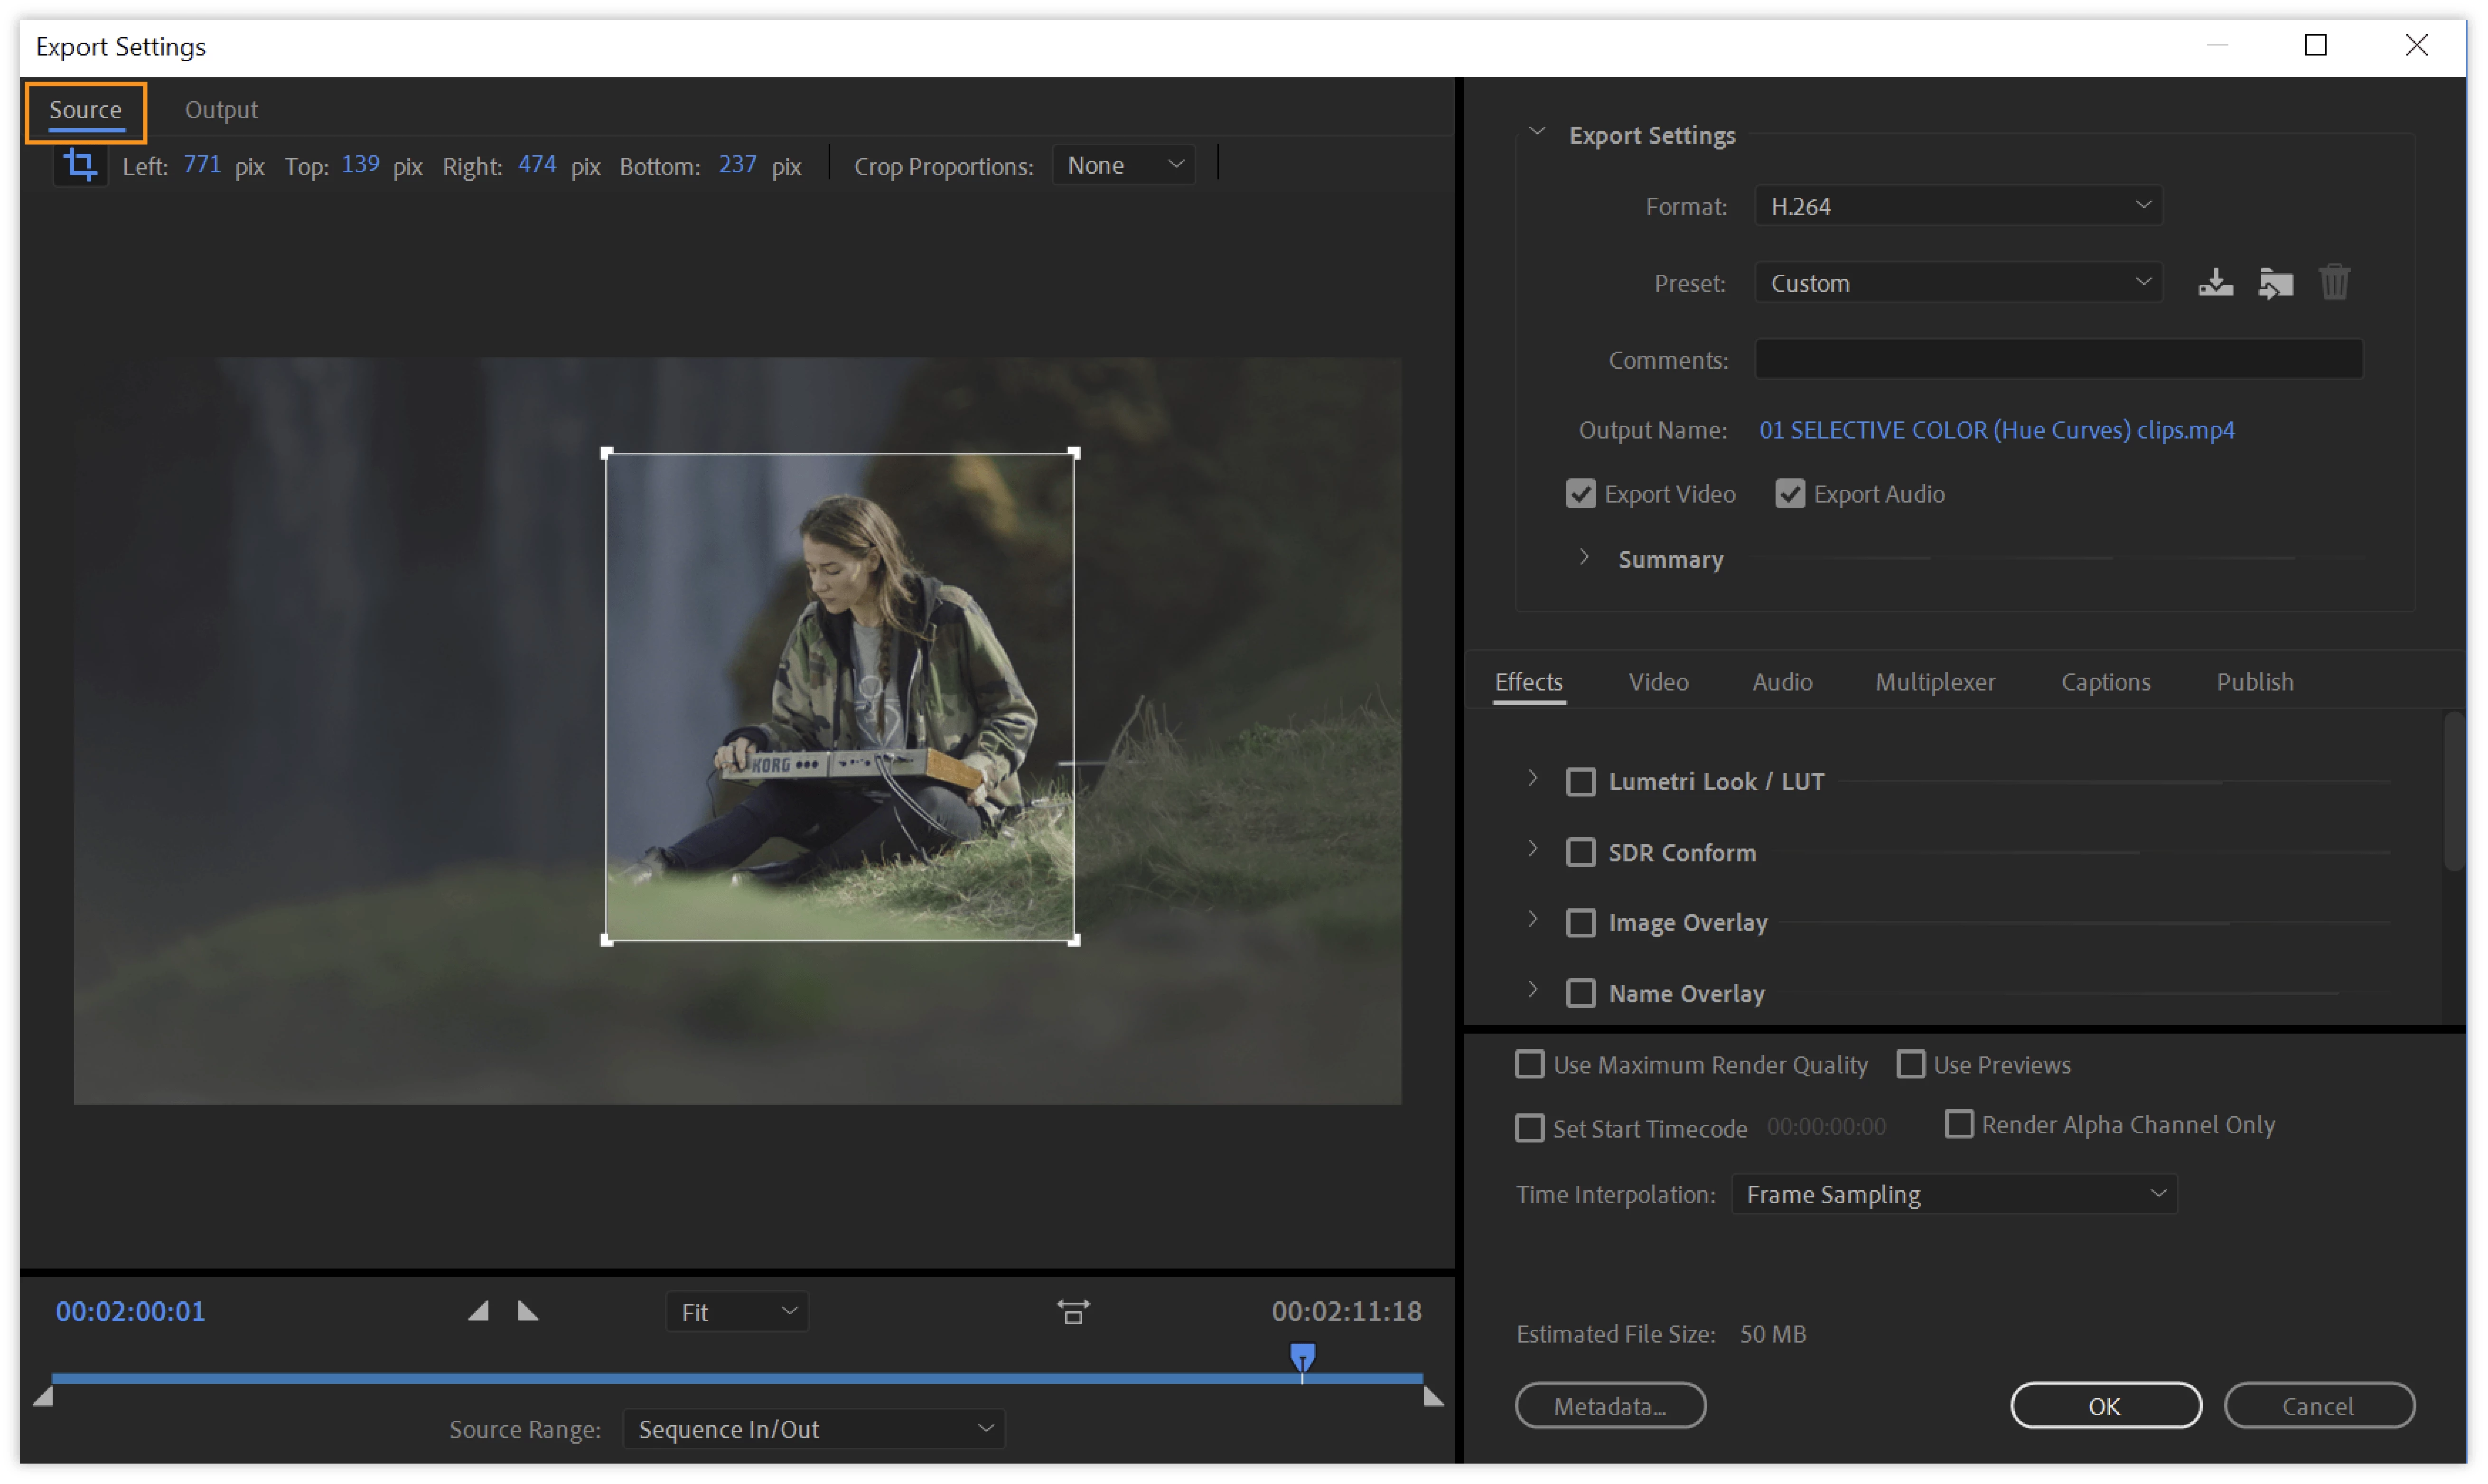2488x1484 pixels.
Task: Enable the Lumetri Look / LUT effect
Action: click(1580, 782)
